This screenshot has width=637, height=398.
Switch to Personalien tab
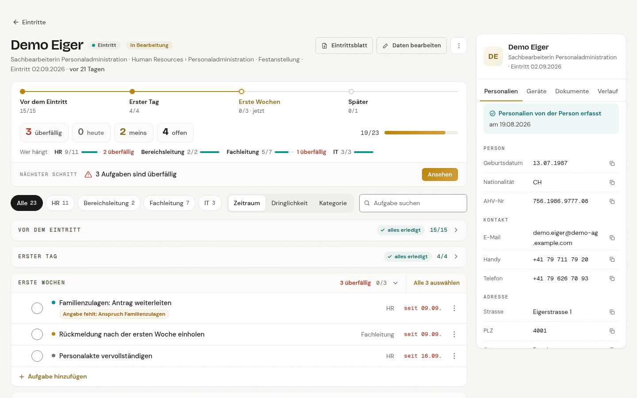tap(501, 91)
